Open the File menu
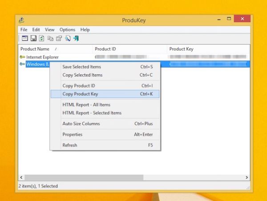 24,30
